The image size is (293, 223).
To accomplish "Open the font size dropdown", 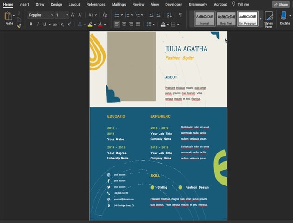I will [67, 15].
